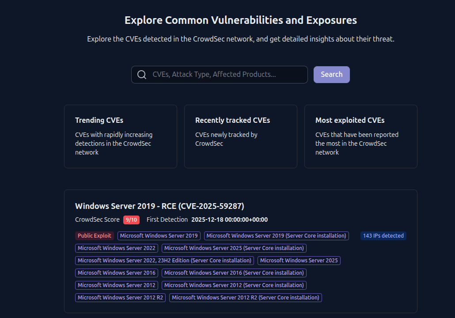Open the Recently tracked CVEs card
Screen dimensions: 455x318
click(x=241, y=136)
